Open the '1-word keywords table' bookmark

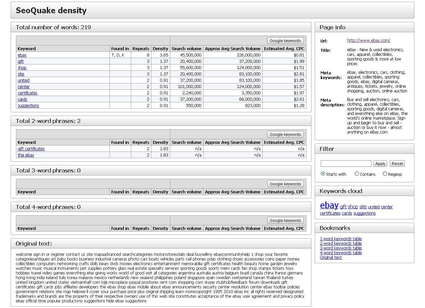341,239
